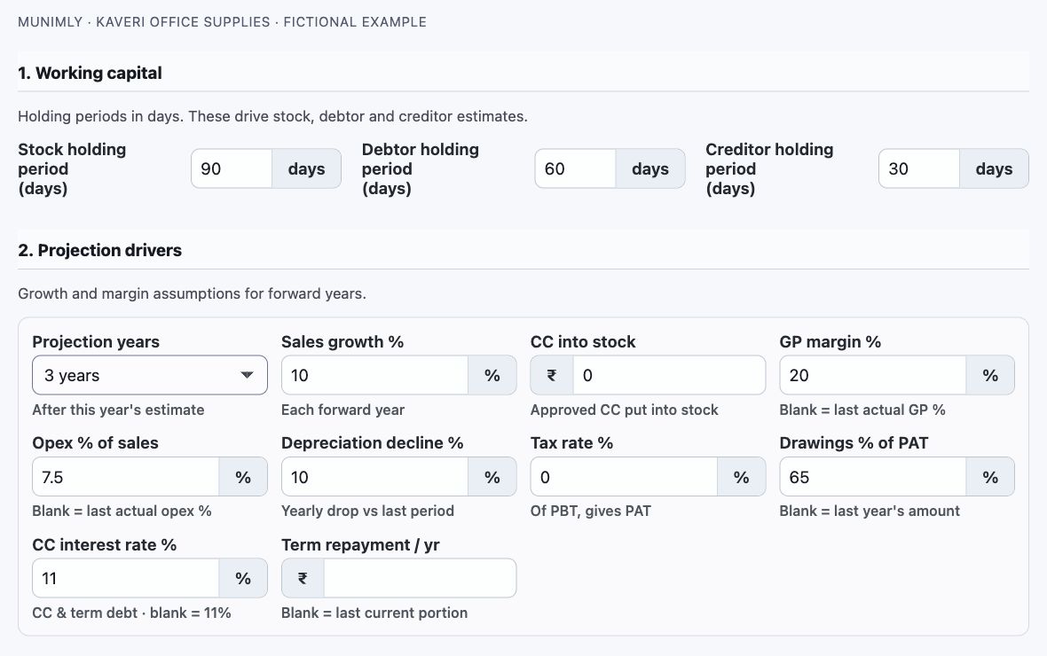Click the rupee icon in CC into stock
1047x656 pixels.
click(x=552, y=375)
